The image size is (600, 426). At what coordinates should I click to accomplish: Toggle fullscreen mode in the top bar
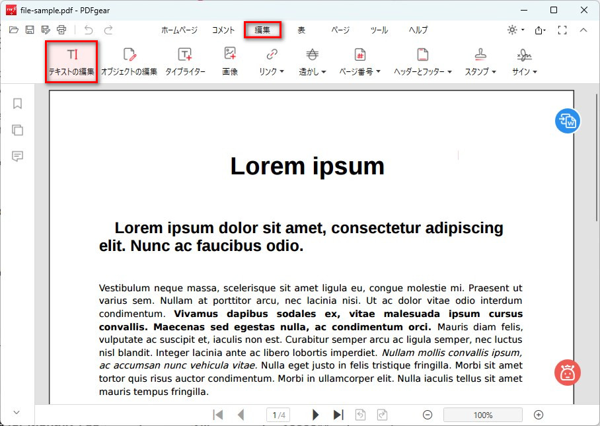tap(562, 30)
